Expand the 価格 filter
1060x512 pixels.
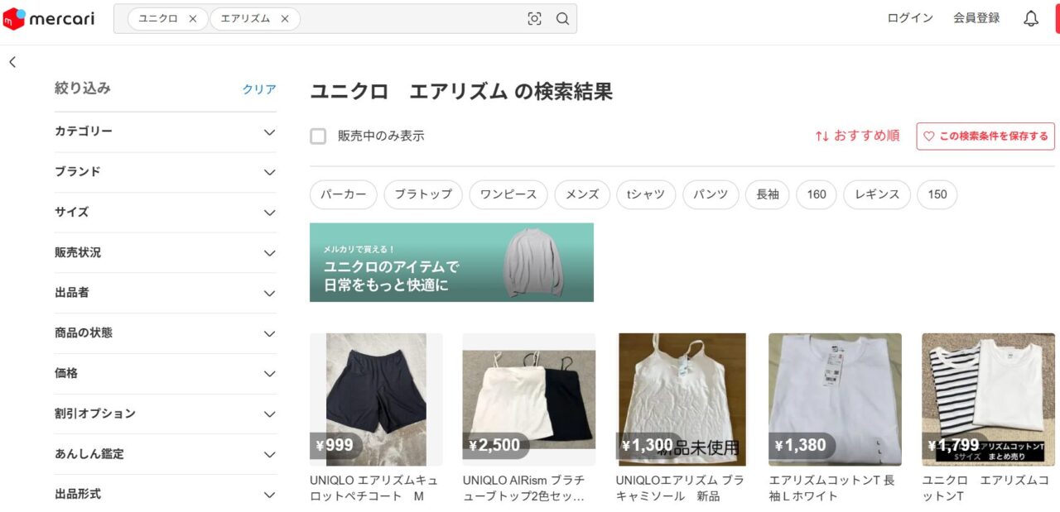click(166, 374)
